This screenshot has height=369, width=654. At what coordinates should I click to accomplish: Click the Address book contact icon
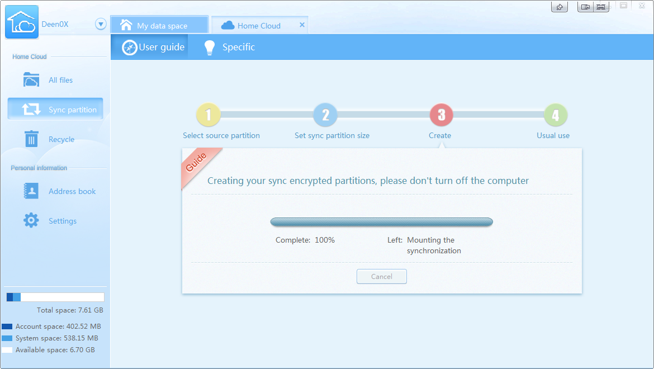(31, 191)
